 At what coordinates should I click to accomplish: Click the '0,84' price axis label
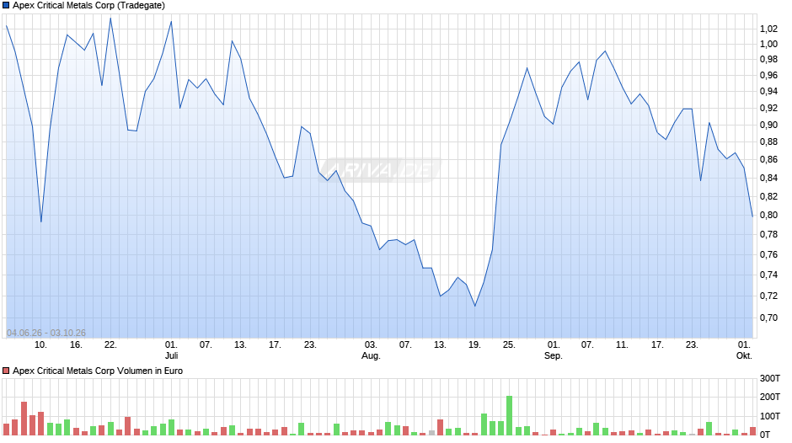tap(768, 178)
